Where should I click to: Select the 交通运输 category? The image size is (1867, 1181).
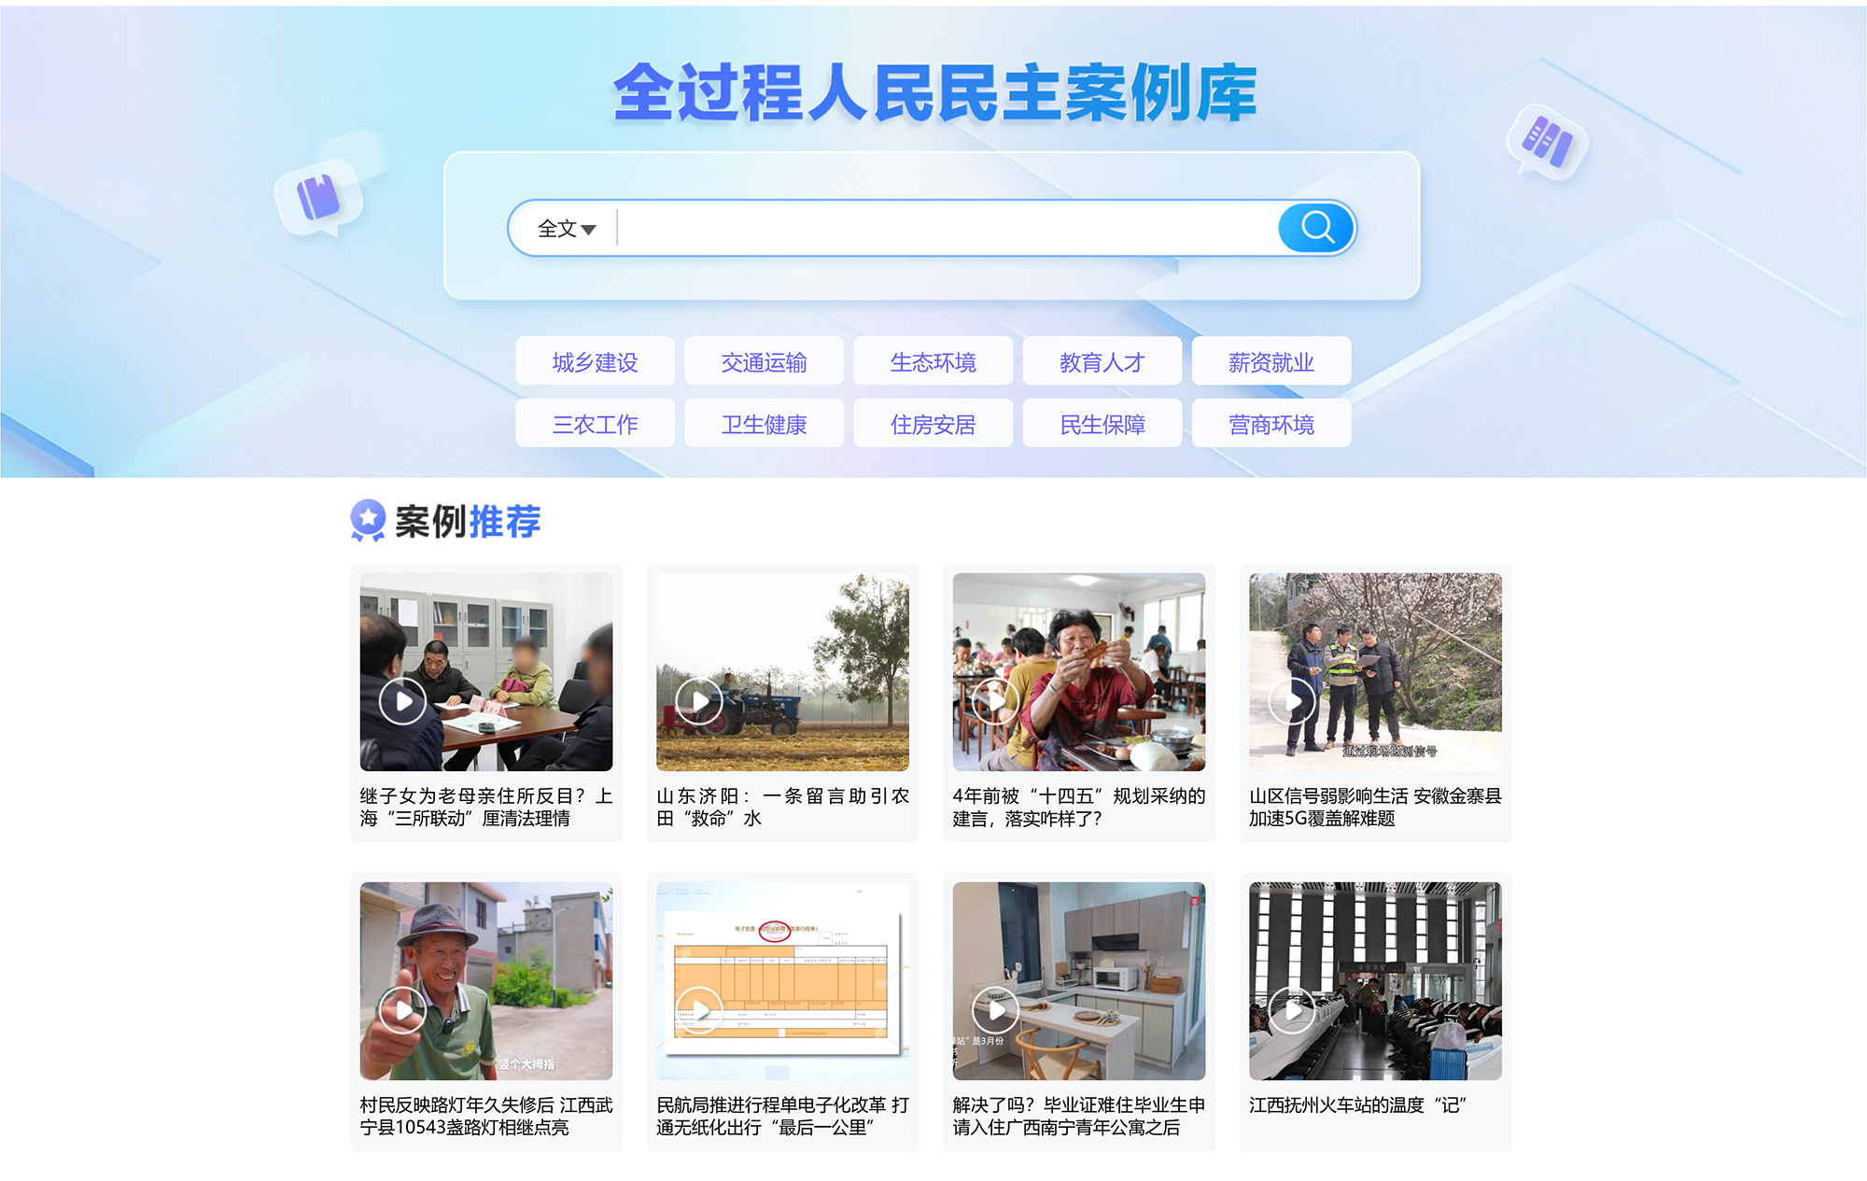coord(764,362)
